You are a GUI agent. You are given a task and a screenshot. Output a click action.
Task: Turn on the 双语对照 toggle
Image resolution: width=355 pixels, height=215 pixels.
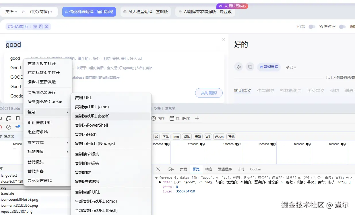[x=342, y=26]
